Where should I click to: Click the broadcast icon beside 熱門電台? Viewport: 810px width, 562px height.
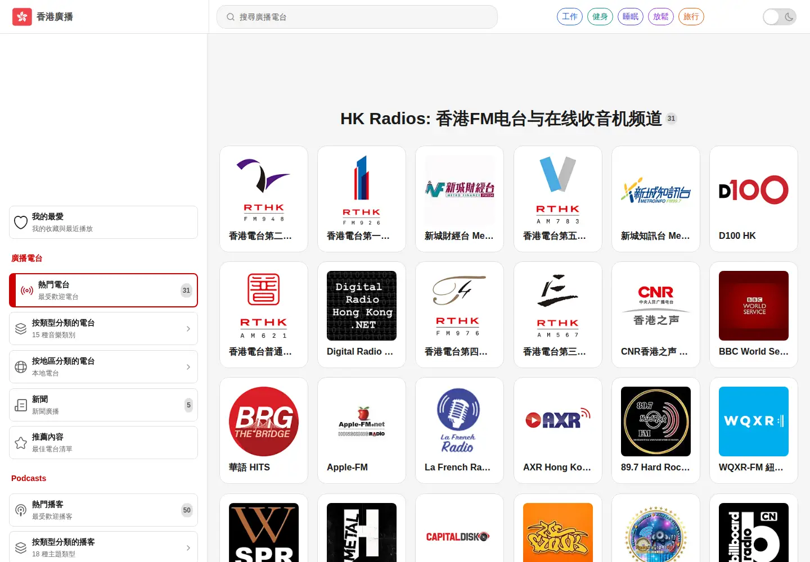(27, 291)
